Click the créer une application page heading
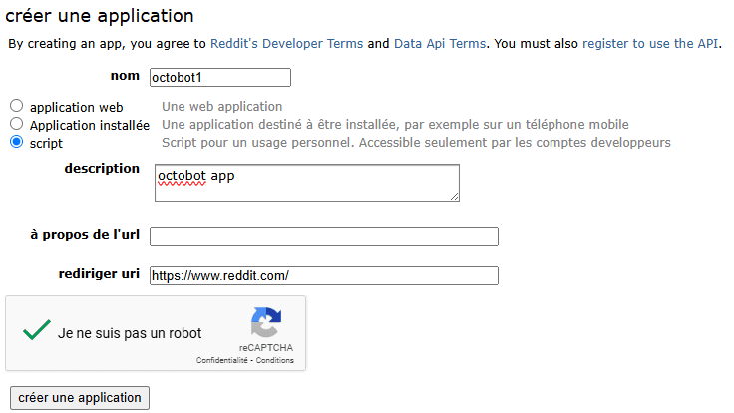 (100, 16)
